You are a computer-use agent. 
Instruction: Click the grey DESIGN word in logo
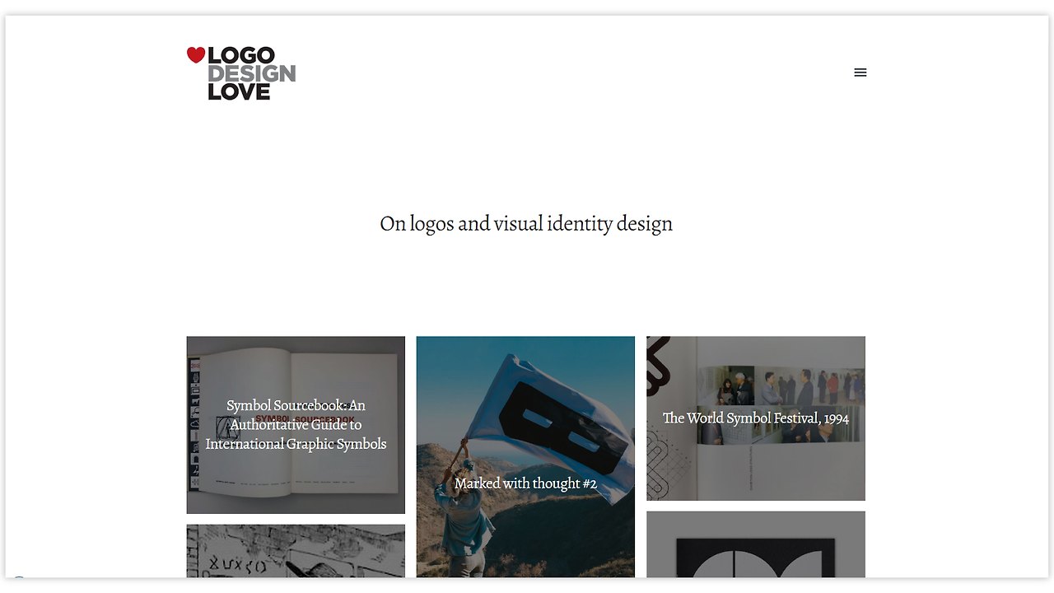(x=251, y=74)
